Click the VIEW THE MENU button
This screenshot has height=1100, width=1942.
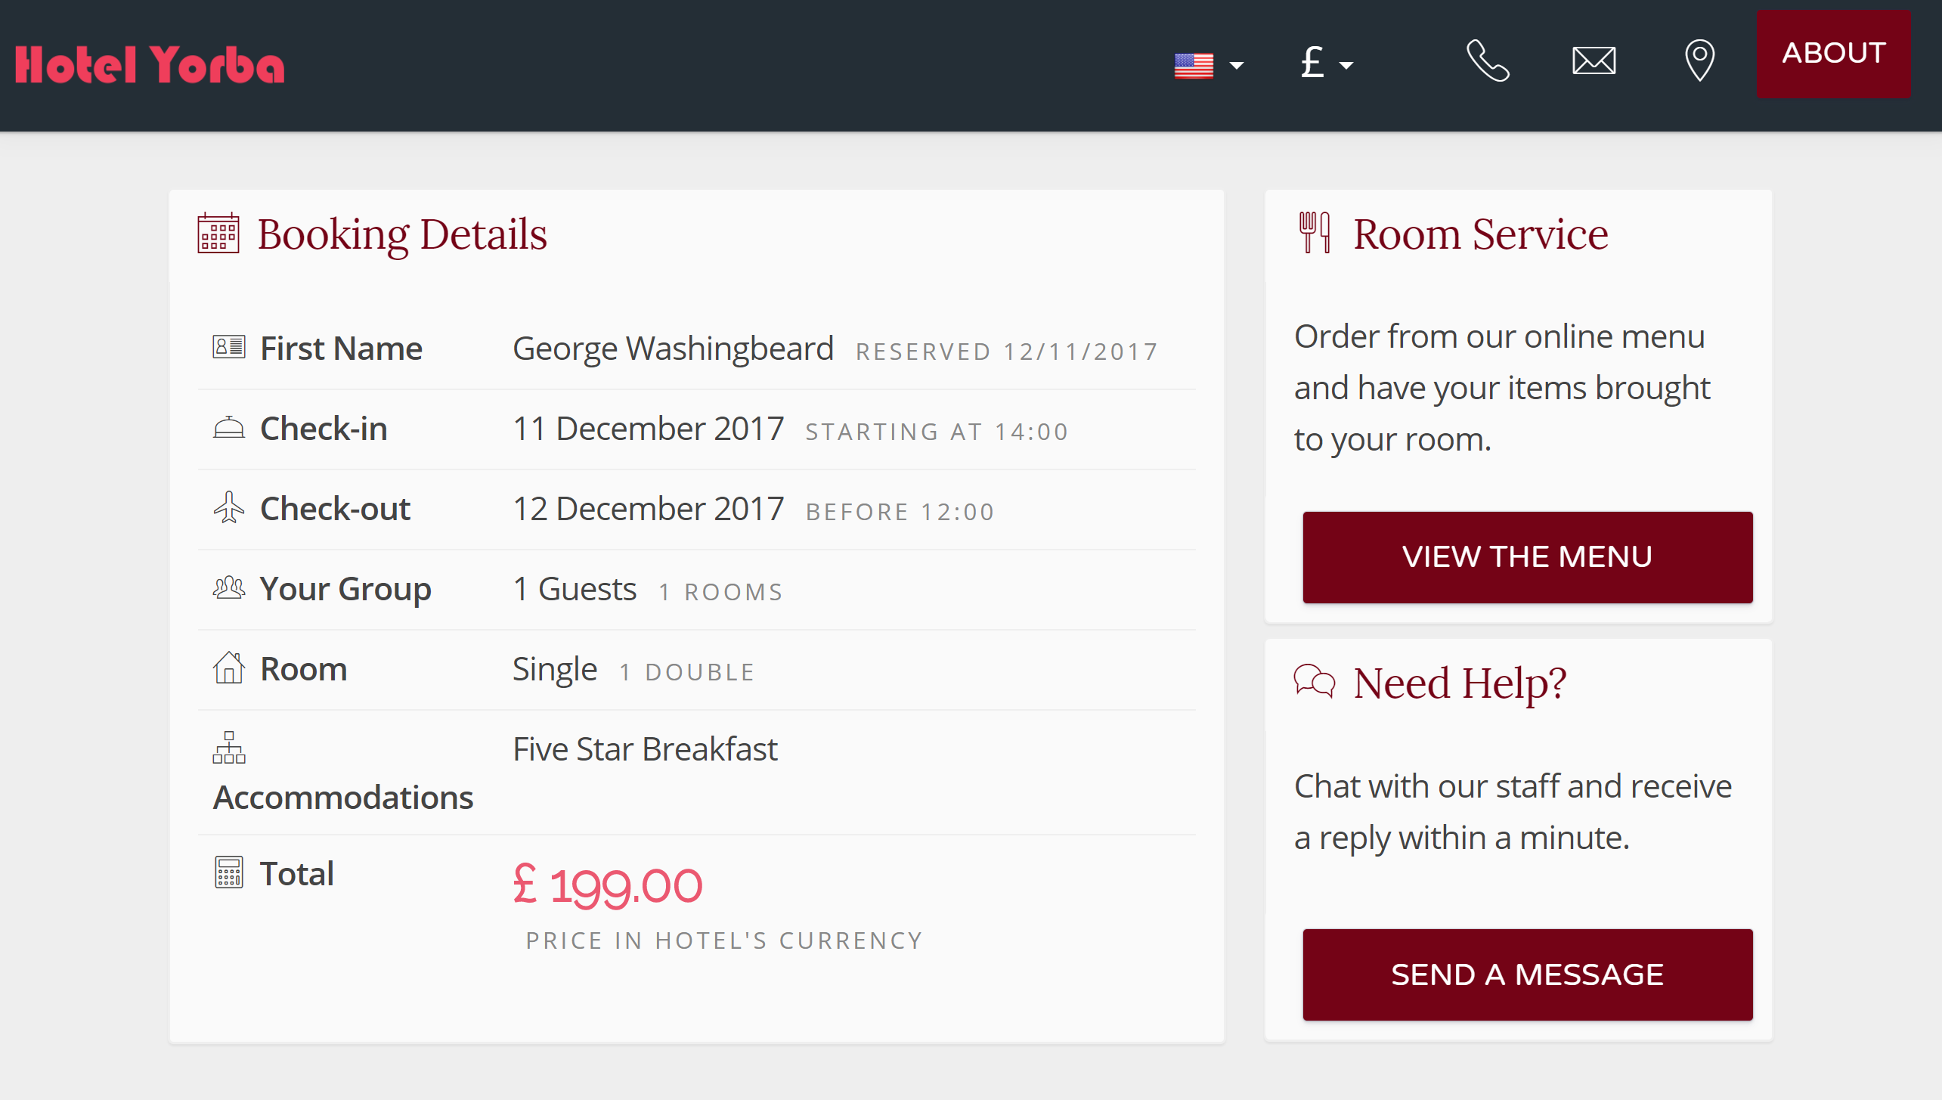(1527, 556)
